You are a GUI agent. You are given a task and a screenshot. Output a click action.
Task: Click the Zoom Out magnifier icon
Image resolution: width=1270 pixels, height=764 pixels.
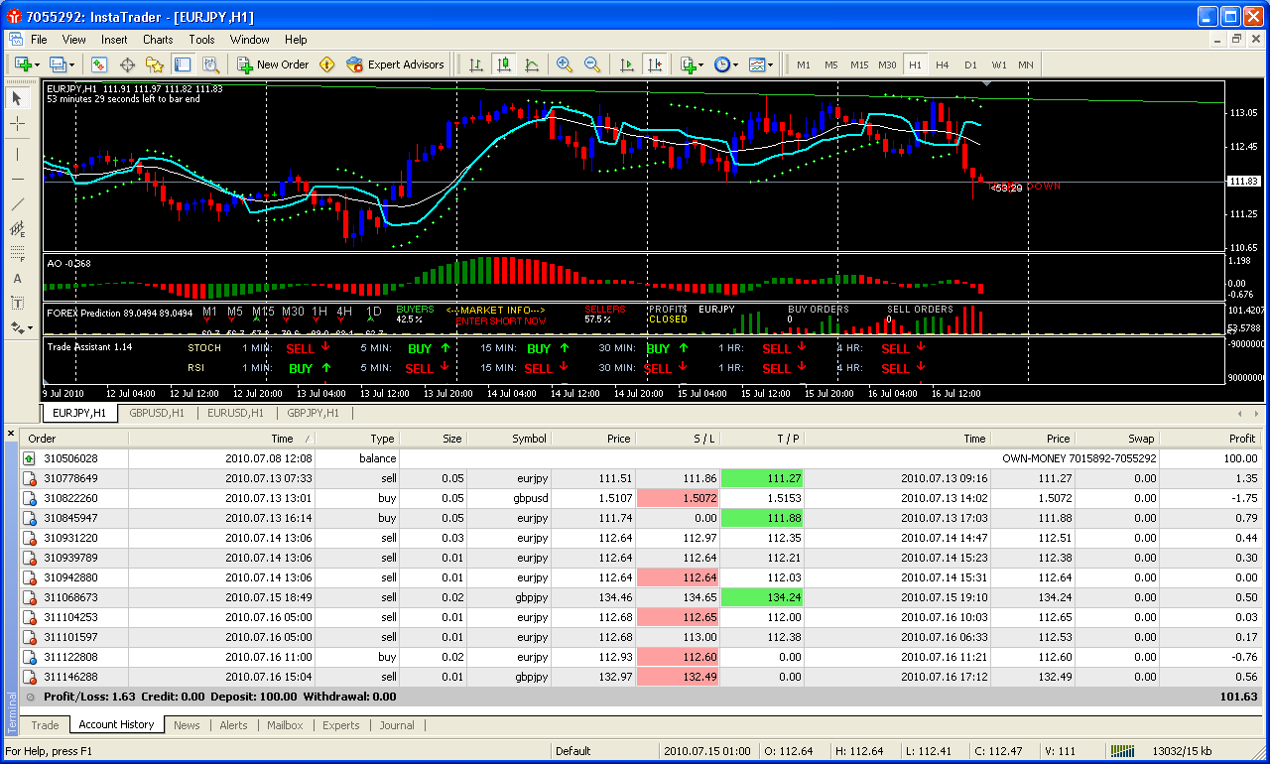pyautogui.click(x=592, y=64)
